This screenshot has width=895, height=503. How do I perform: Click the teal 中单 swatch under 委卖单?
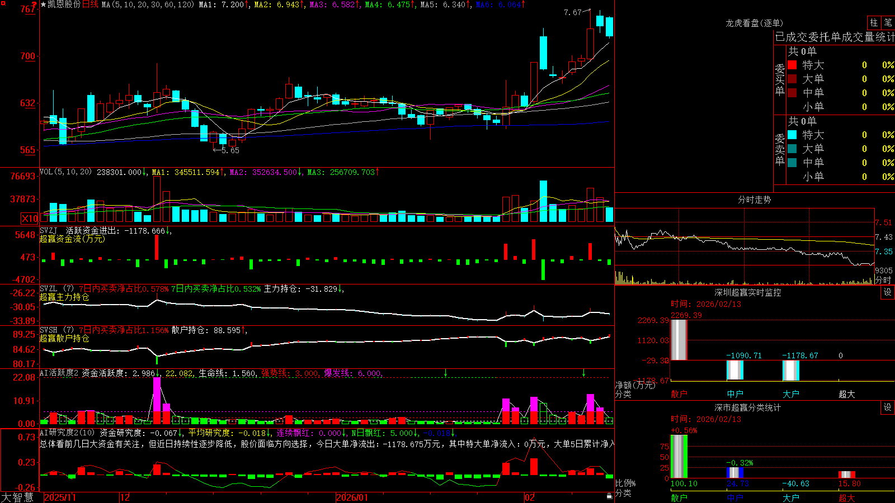click(x=792, y=163)
